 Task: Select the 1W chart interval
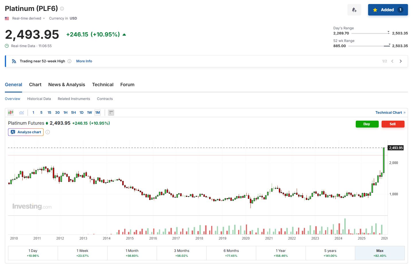(x=90, y=113)
